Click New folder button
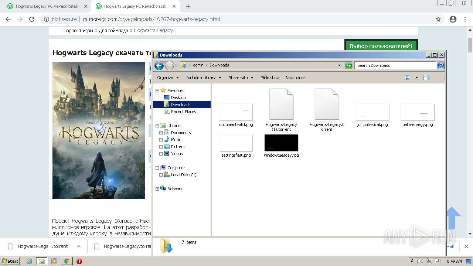Viewport: 473px width, 266px height. point(295,78)
